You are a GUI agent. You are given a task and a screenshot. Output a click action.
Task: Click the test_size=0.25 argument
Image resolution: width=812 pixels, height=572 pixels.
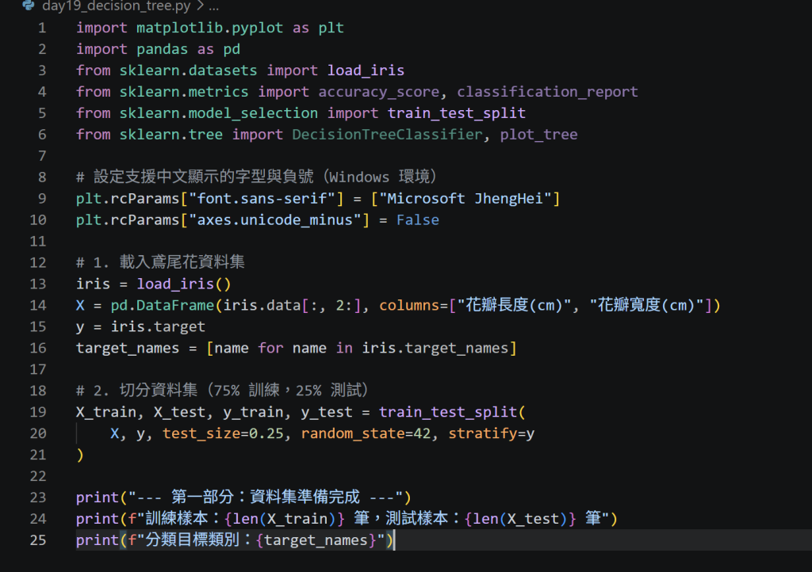pyautogui.click(x=223, y=433)
